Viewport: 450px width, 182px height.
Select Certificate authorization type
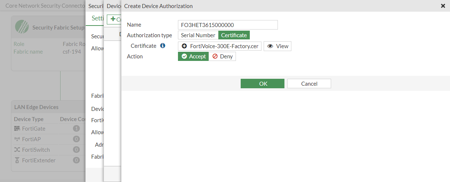point(234,35)
